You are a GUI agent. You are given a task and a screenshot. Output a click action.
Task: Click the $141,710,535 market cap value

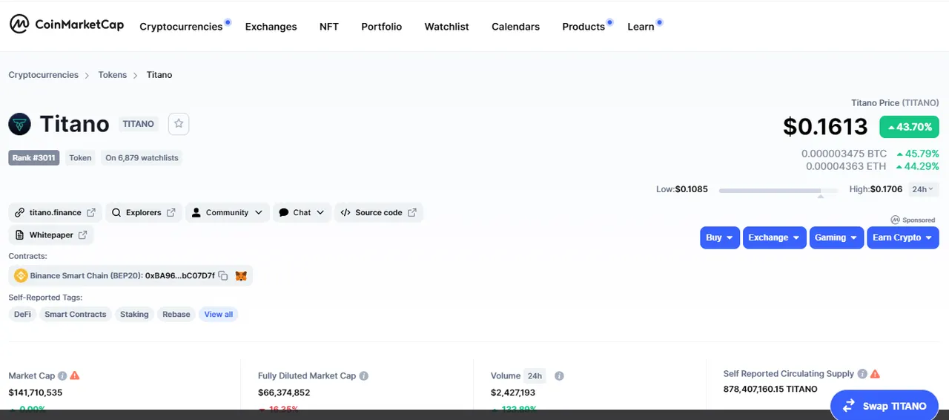[36, 393]
